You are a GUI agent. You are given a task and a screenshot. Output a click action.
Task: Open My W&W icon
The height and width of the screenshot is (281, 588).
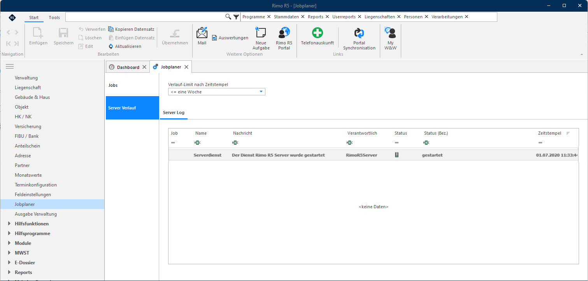pos(390,33)
